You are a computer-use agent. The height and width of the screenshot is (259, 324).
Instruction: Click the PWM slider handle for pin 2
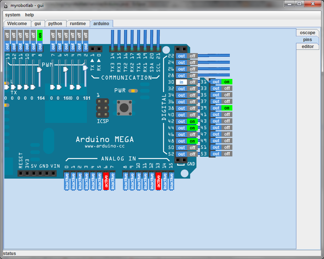[x=85, y=68]
